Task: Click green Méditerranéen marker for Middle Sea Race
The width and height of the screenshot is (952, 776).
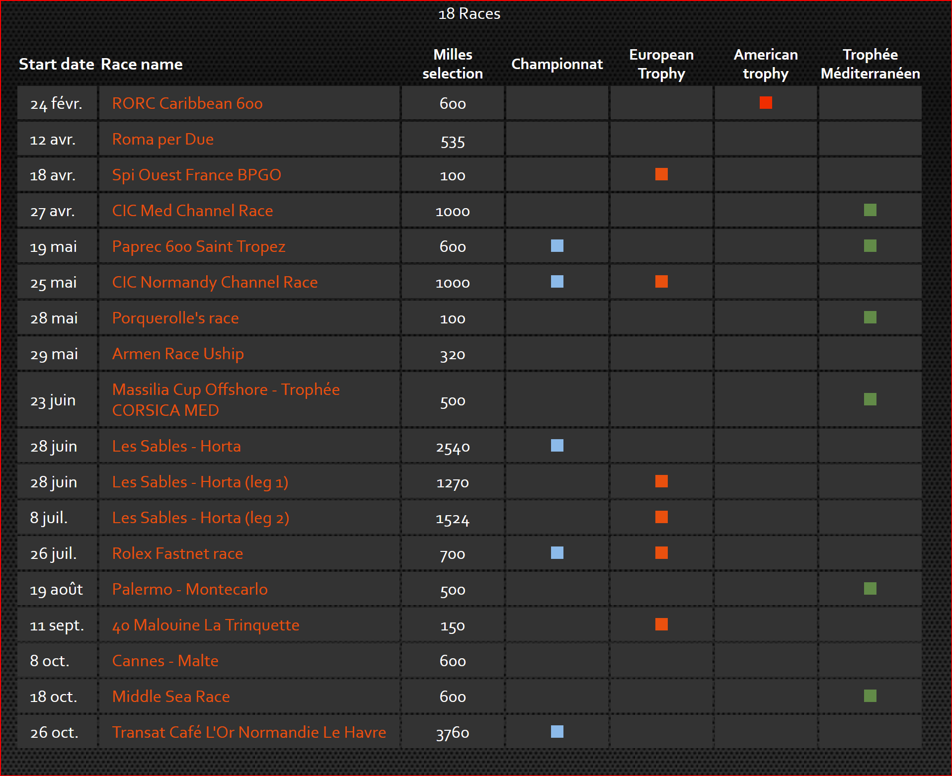Action: (870, 696)
